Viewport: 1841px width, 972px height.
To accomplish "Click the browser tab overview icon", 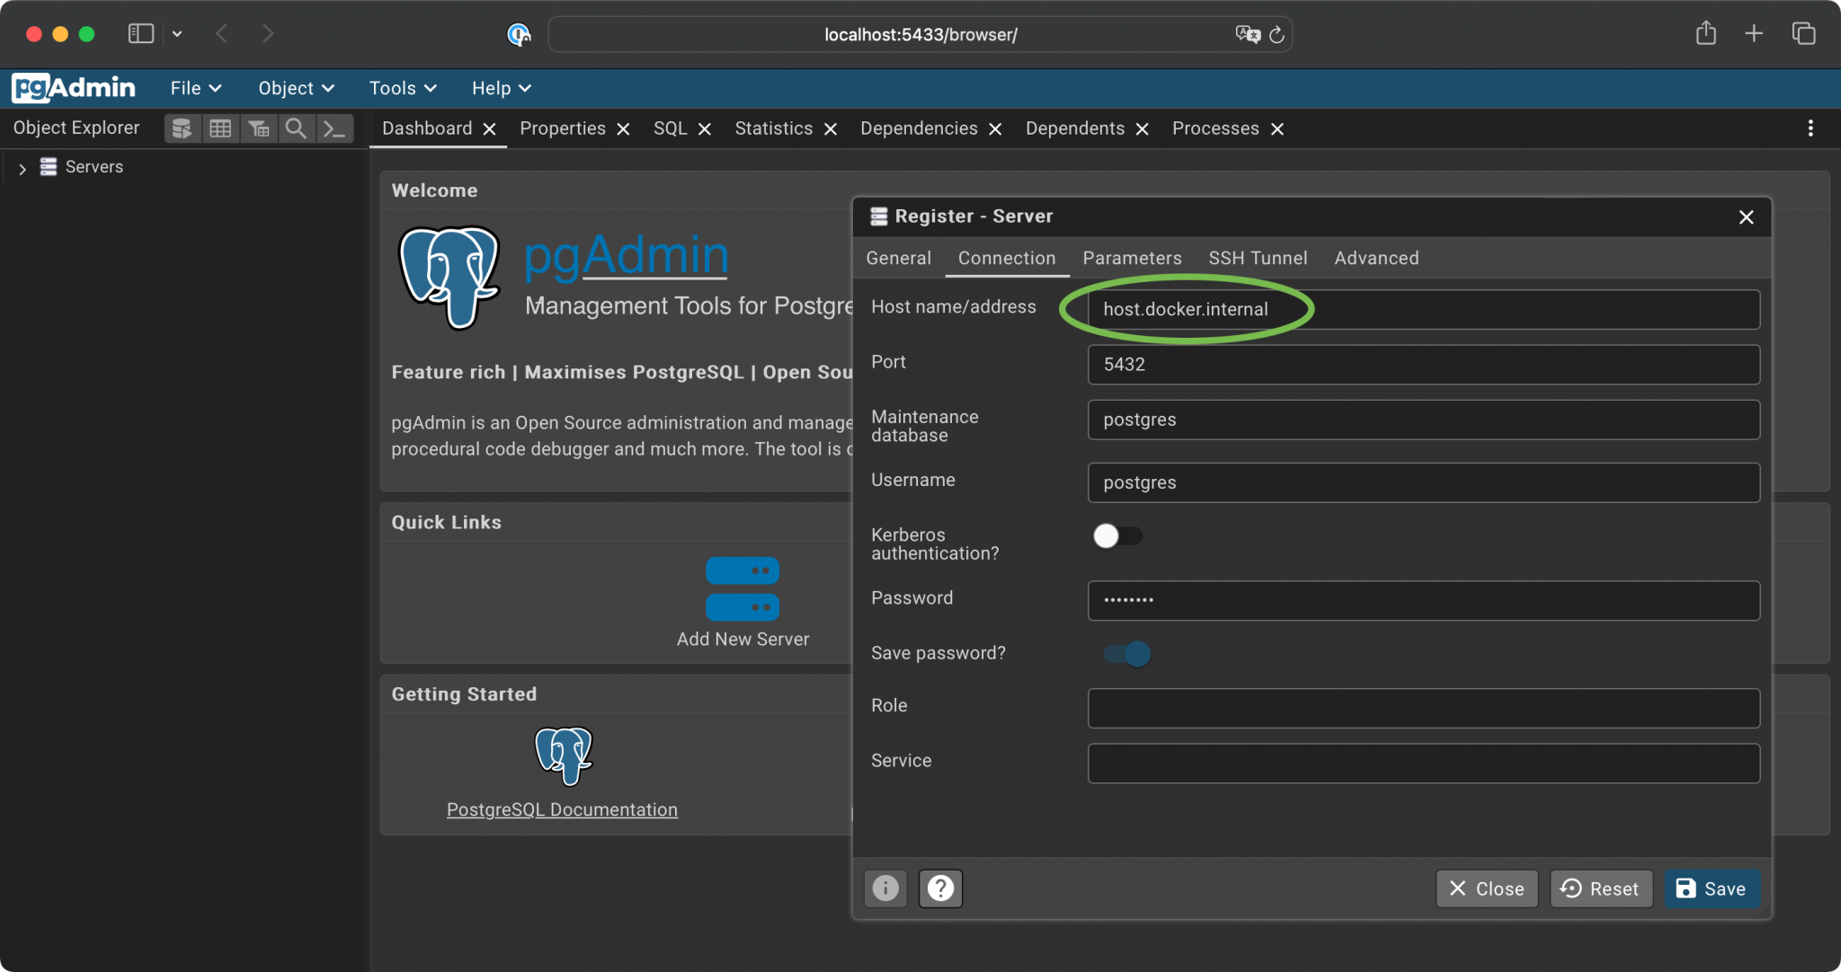I will (x=1803, y=34).
